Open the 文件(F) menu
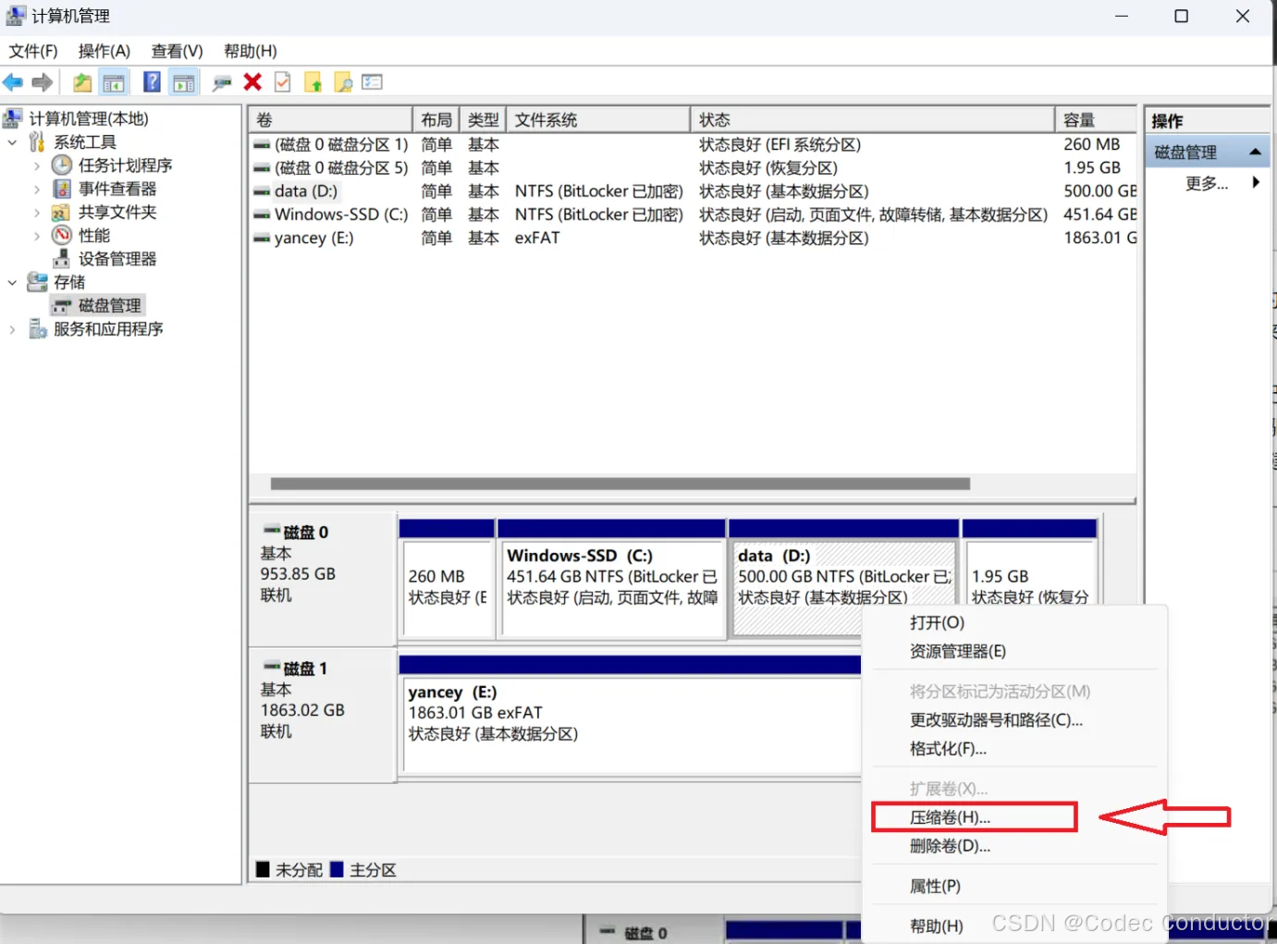 coord(33,51)
